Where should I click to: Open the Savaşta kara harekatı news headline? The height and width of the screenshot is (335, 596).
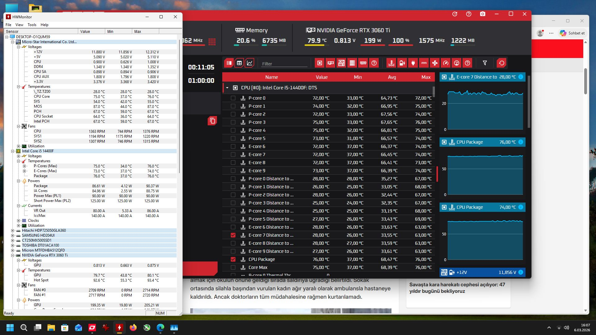point(457,288)
